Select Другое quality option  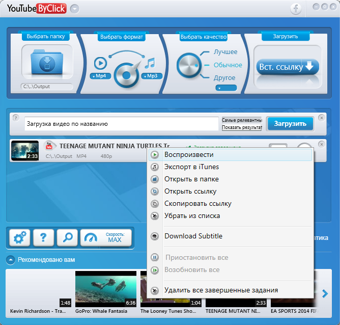coord(224,77)
